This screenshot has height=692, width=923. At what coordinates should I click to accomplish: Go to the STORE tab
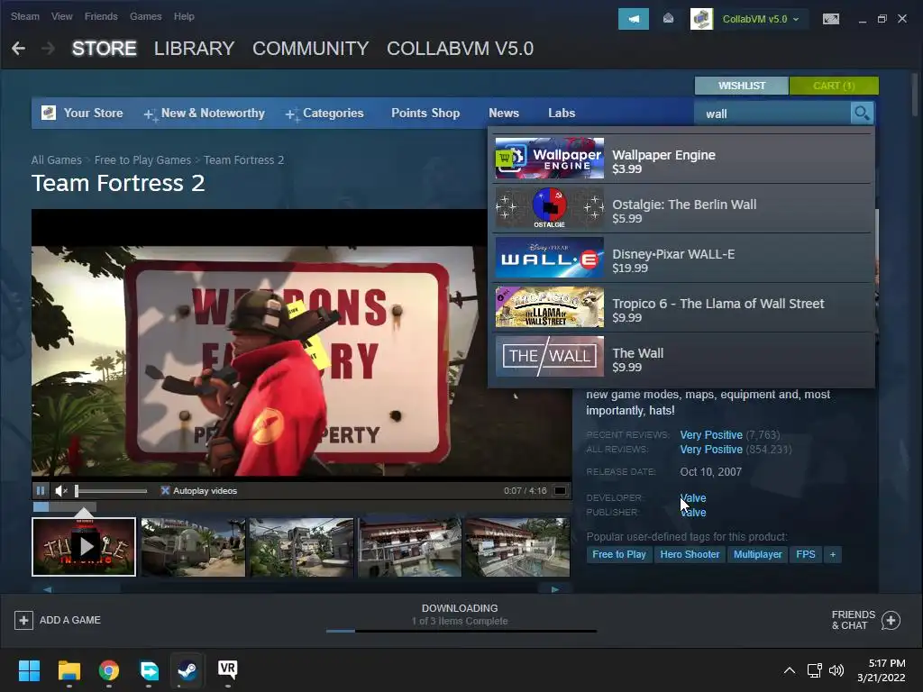pos(105,49)
